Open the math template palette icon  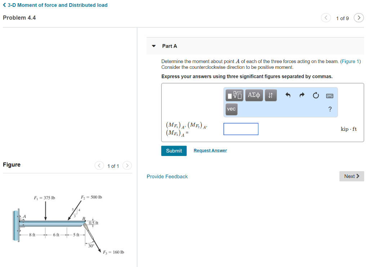[x=234, y=95]
